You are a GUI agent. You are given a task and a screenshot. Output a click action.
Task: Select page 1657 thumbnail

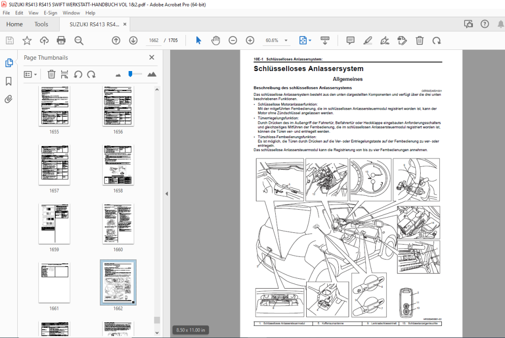[54, 165]
